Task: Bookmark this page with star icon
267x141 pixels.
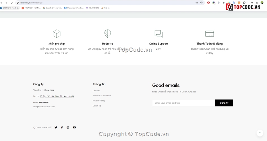Action: [202, 3]
